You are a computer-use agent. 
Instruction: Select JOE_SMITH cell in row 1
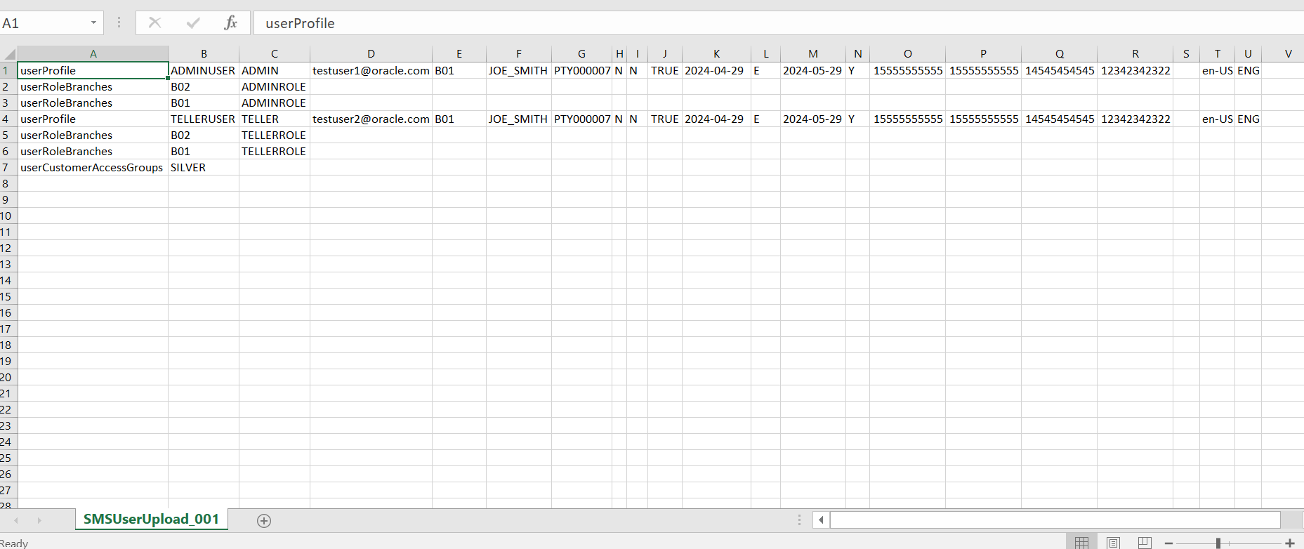519,71
